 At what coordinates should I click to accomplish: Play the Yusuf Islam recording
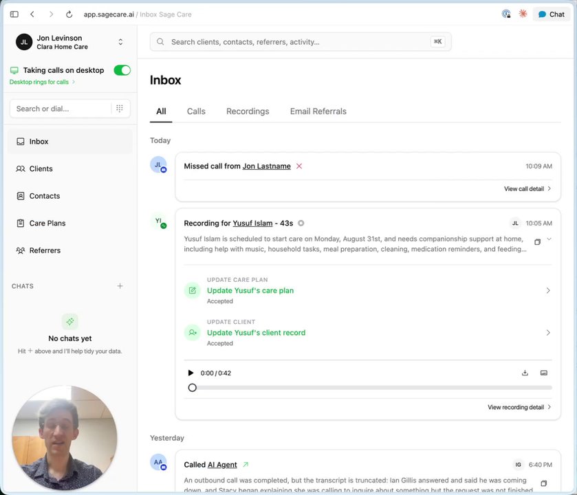click(190, 373)
